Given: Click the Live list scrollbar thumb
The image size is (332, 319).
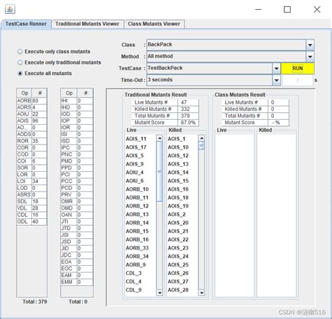Looking at the screenshot, I should pyautogui.click(x=160, y=172).
